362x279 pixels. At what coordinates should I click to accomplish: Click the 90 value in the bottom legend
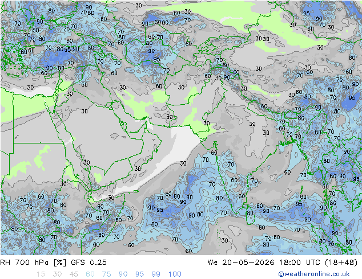pos(123,274)
